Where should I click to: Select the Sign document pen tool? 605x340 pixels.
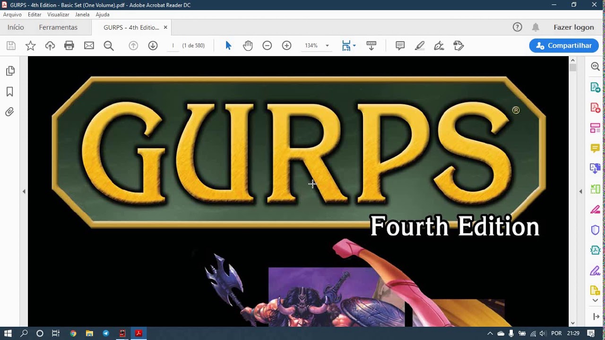[x=439, y=46]
